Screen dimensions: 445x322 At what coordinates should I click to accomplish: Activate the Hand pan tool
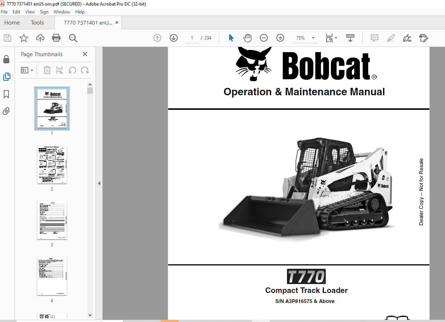pyautogui.click(x=247, y=38)
